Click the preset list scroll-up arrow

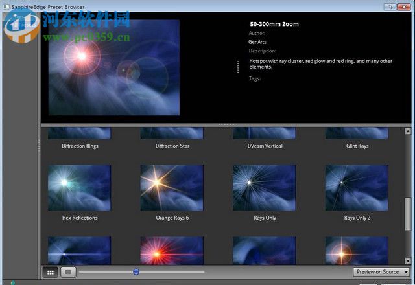pos(408,131)
